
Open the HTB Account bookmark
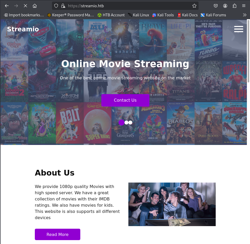(x=111, y=15)
